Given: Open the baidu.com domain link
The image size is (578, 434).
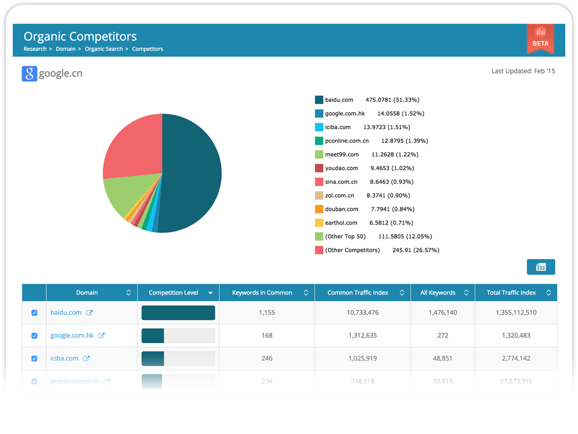Looking at the screenshot, I should (66, 312).
